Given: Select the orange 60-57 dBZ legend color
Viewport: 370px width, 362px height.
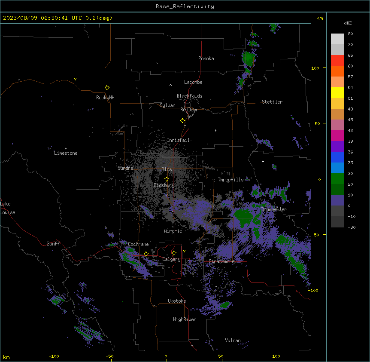Looking at the screenshot, I should pyautogui.click(x=337, y=71).
